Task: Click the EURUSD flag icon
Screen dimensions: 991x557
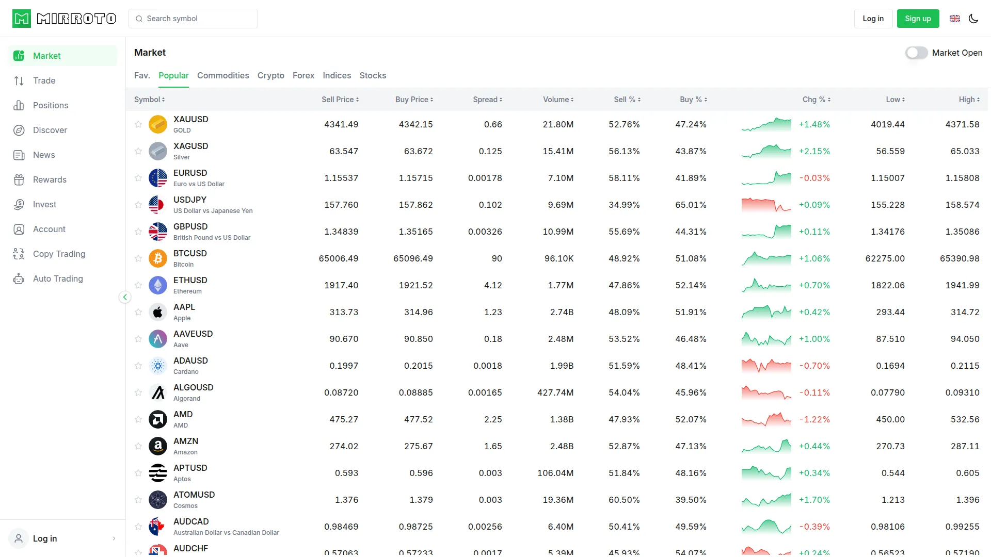Action: (158, 178)
